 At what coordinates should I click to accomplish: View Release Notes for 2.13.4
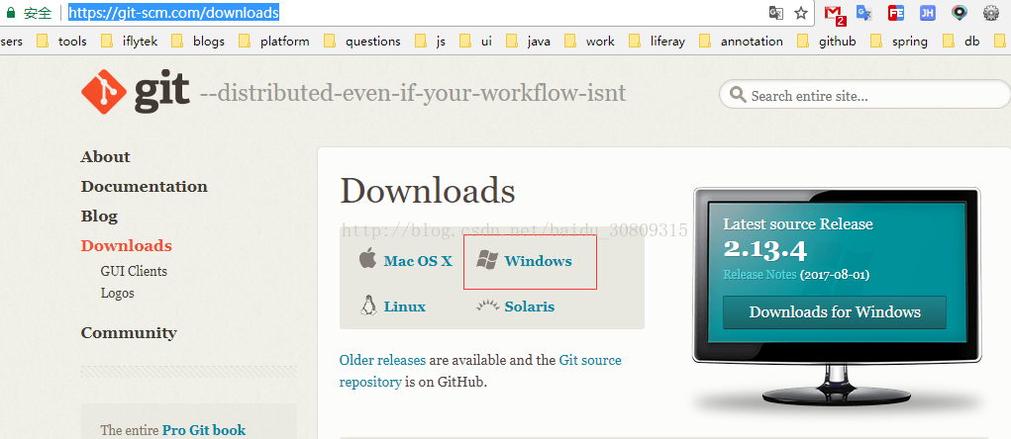pyautogui.click(x=758, y=274)
